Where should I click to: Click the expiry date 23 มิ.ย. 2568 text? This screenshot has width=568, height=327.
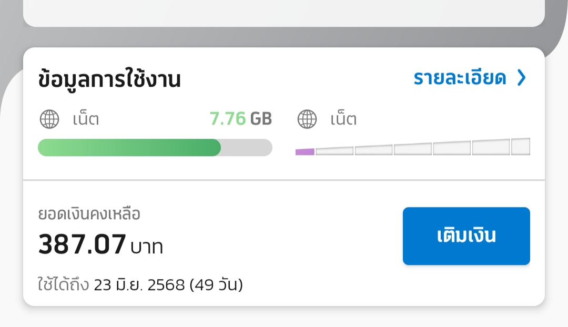[x=139, y=285]
